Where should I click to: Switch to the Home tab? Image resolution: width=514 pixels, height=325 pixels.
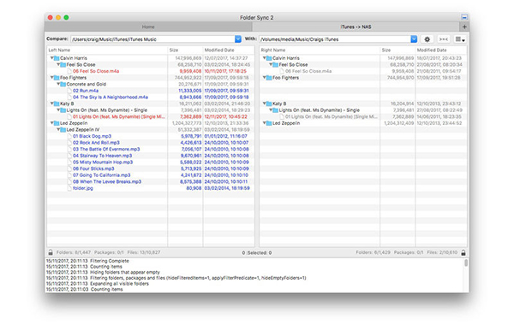(148, 27)
